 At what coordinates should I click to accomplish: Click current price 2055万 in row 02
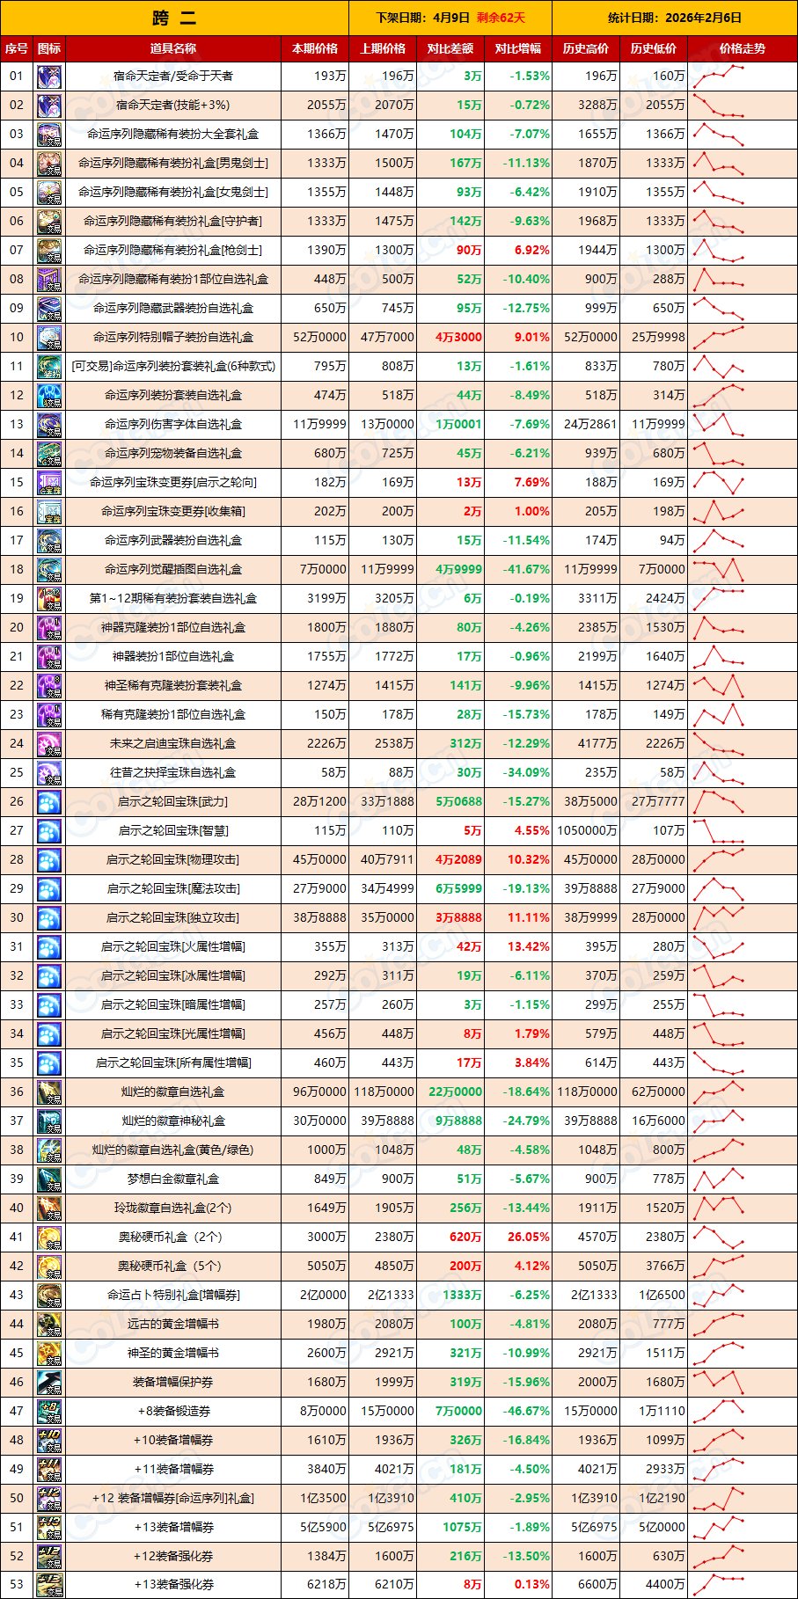[326, 106]
